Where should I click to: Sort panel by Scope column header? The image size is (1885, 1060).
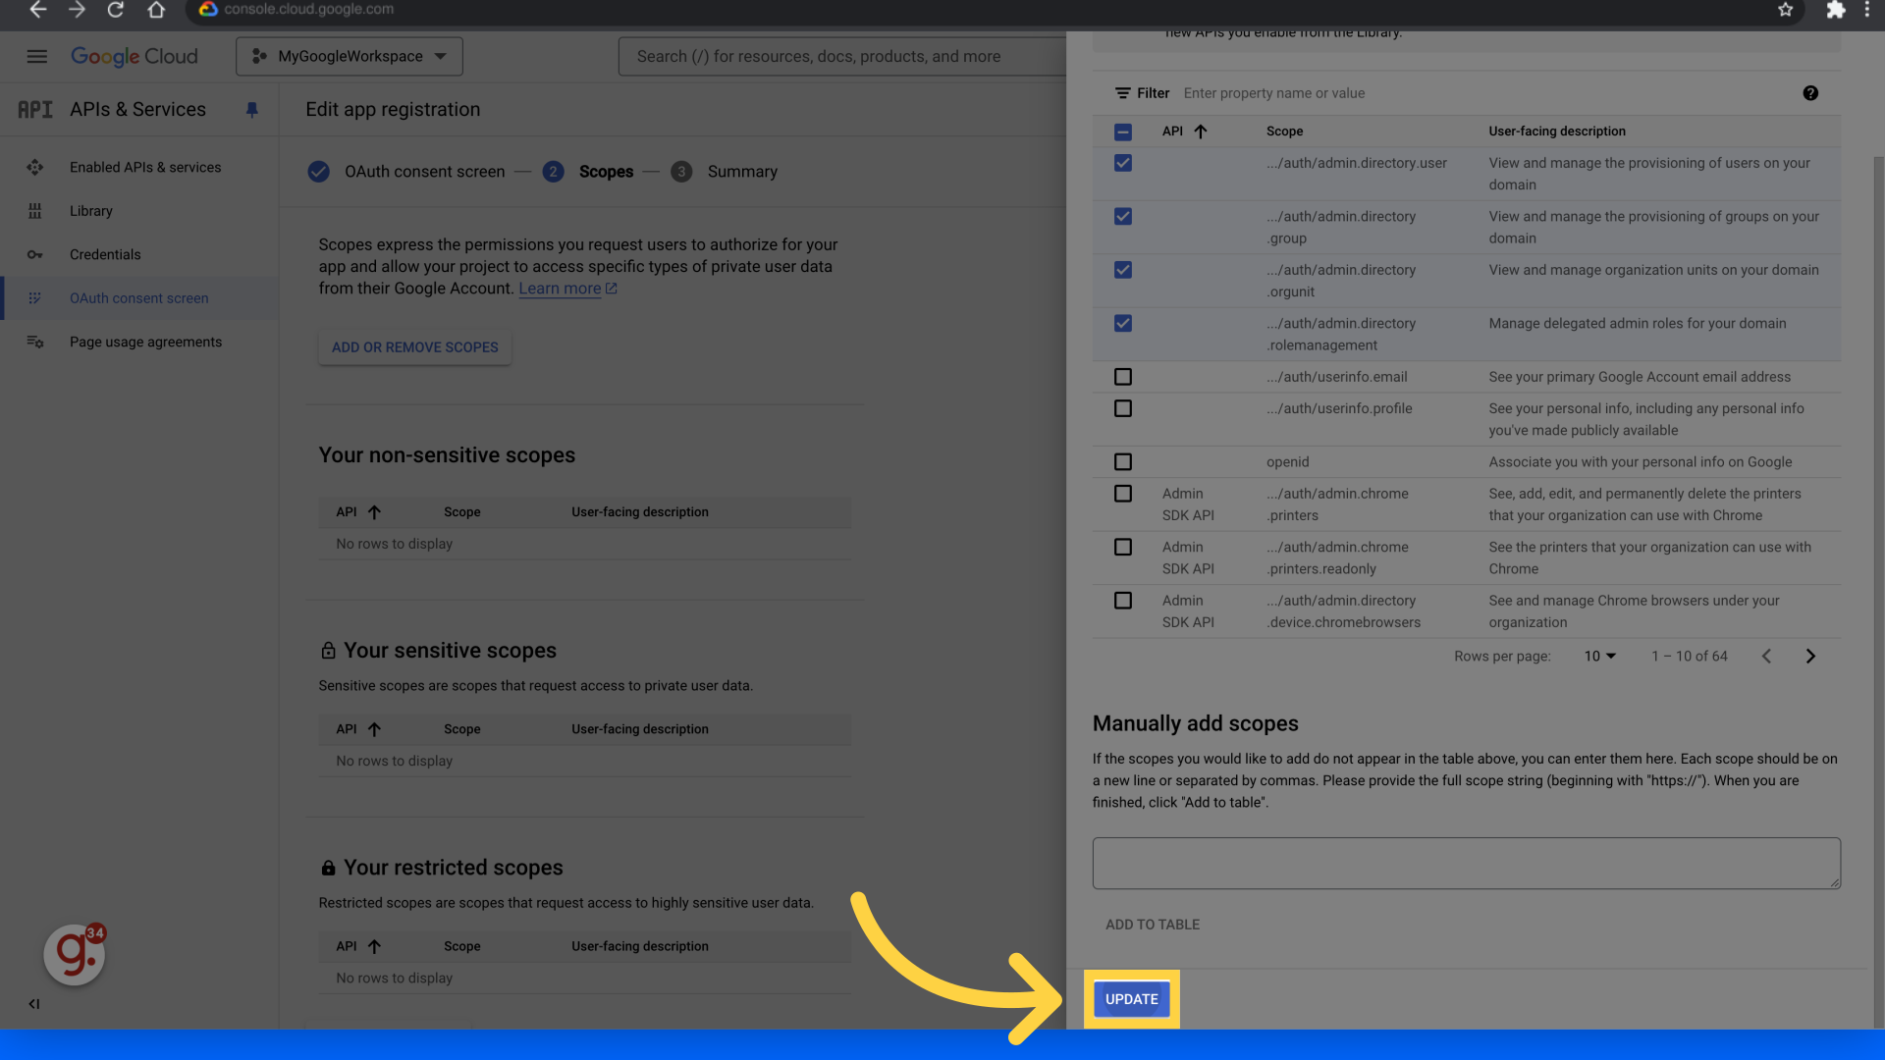coord(1284,132)
